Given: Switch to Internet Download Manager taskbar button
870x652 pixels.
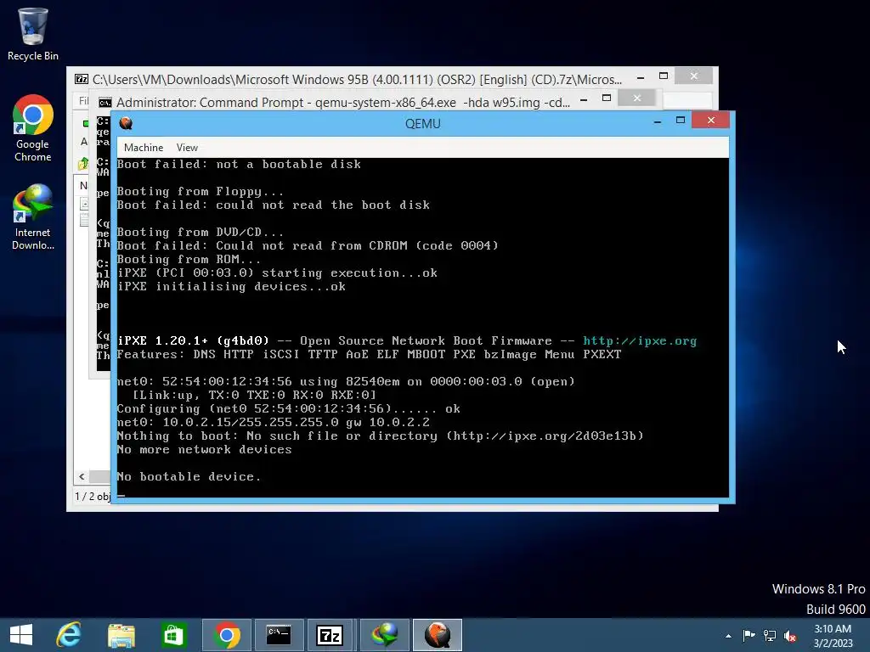Looking at the screenshot, I should pos(385,635).
